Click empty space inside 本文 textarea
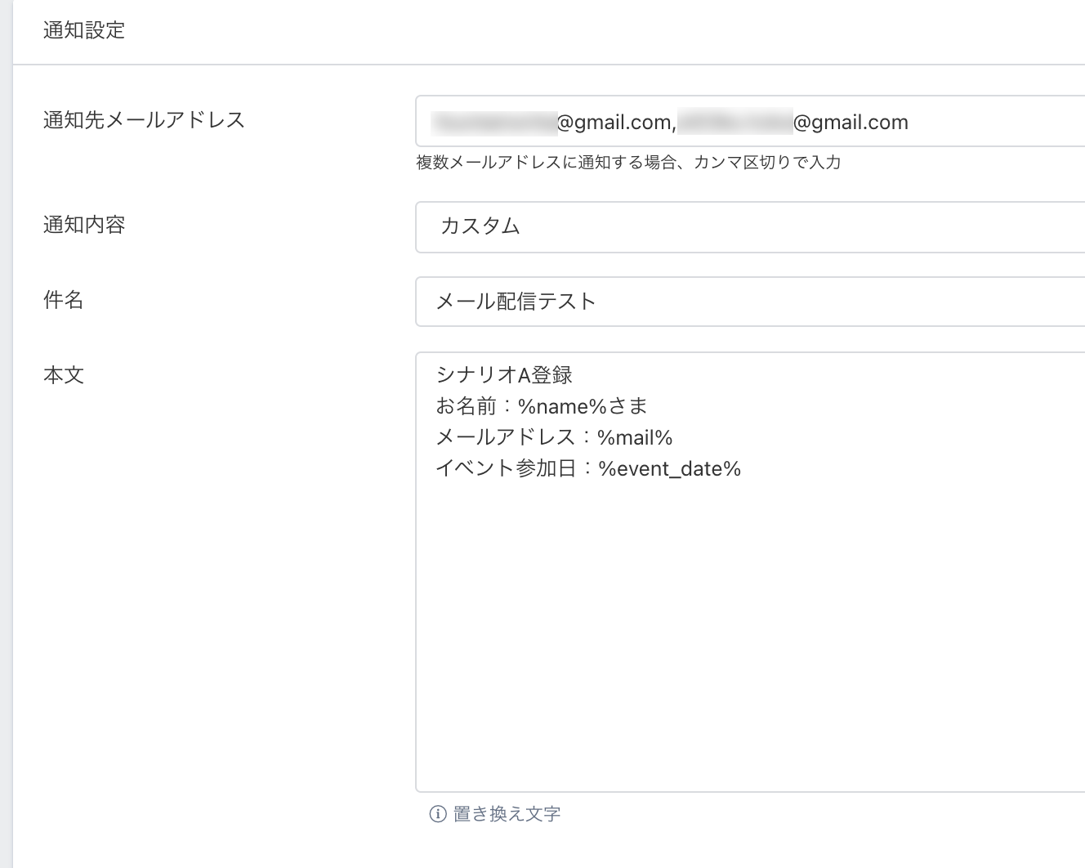Image resolution: width=1085 pixels, height=868 pixels. pos(750,638)
